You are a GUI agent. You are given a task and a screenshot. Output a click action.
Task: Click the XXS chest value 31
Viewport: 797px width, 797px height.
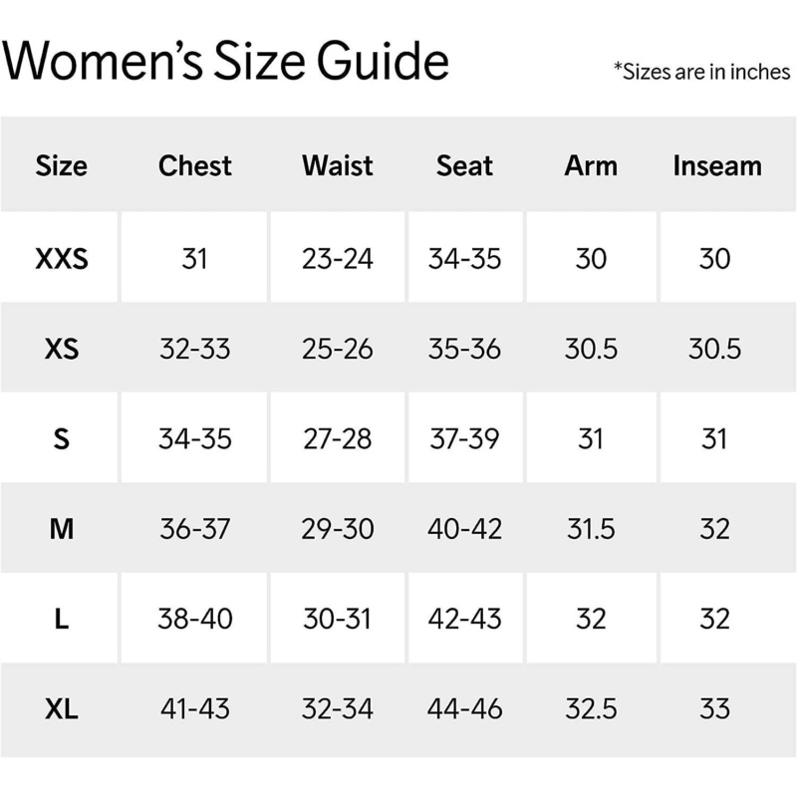click(195, 259)
